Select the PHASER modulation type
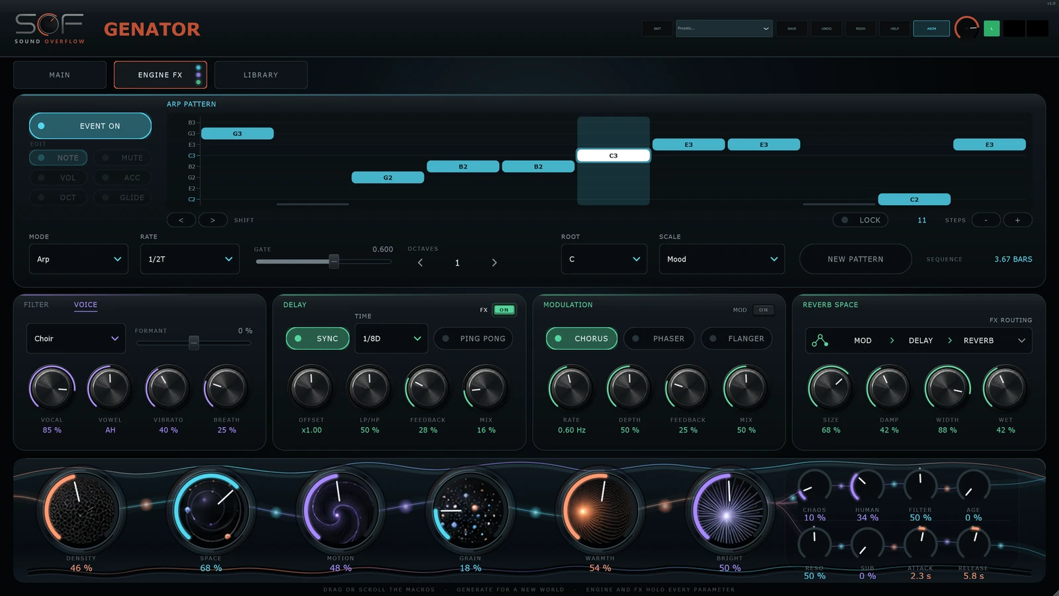 (659, 338)
